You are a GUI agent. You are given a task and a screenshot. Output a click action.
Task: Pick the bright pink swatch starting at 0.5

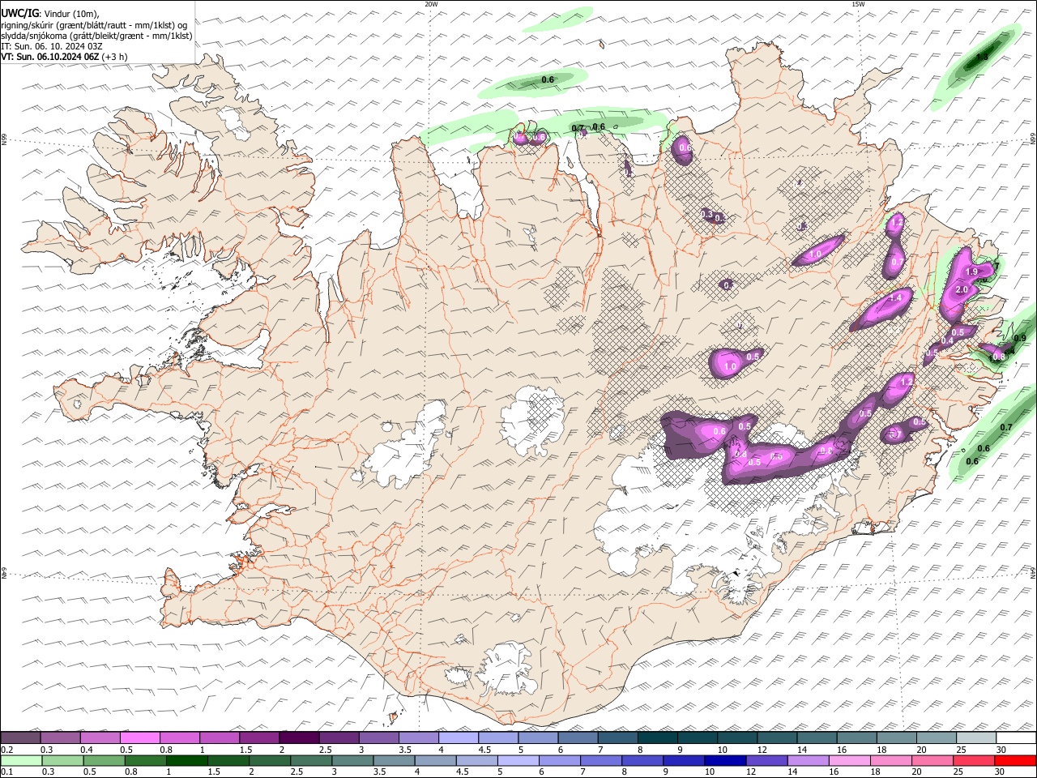pyautogui.click(x=139, y=737)
